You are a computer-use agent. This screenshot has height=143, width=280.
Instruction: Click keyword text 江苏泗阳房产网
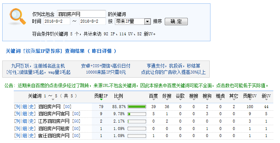point(54,121)
